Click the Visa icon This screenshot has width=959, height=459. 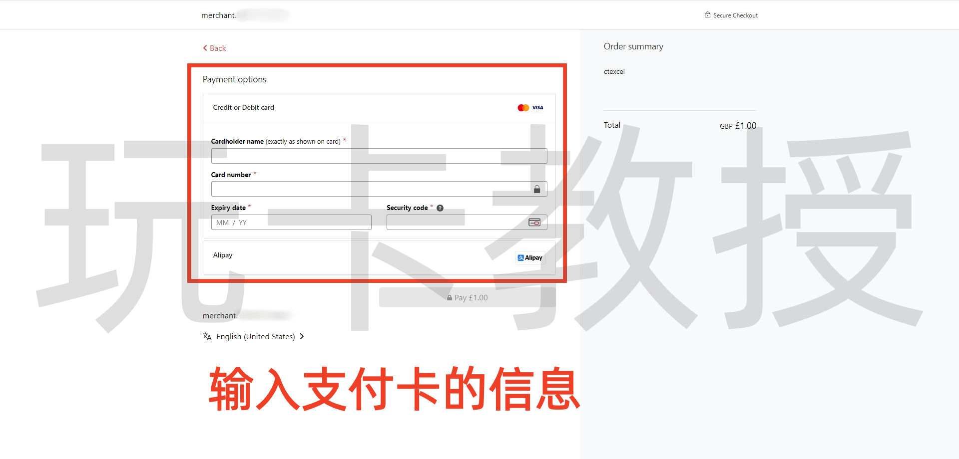537,107
